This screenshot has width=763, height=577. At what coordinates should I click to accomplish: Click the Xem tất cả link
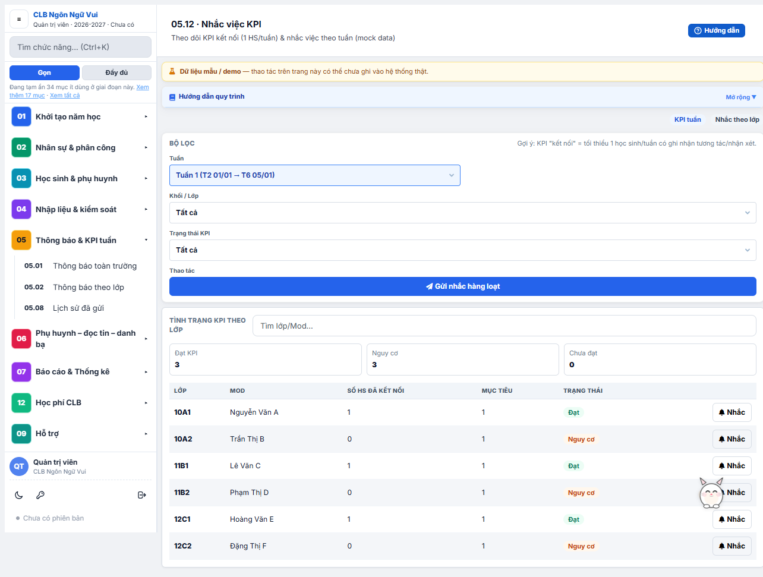tap(65, 96)
